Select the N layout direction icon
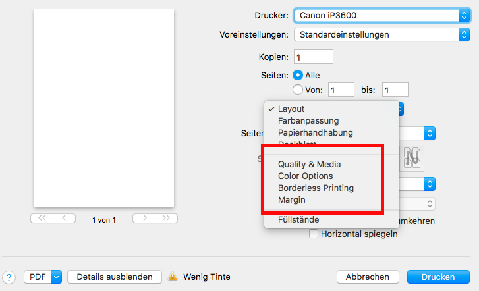Screen dimensions: 479x291 click(x=412, y=158)
